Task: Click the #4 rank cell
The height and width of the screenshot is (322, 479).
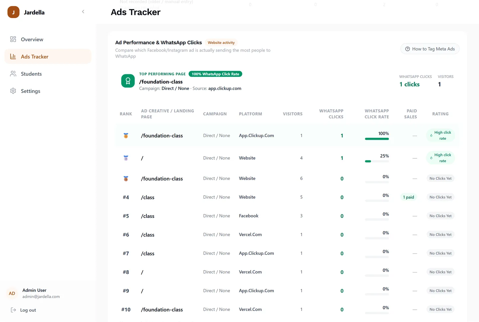Action: (126, 197)
